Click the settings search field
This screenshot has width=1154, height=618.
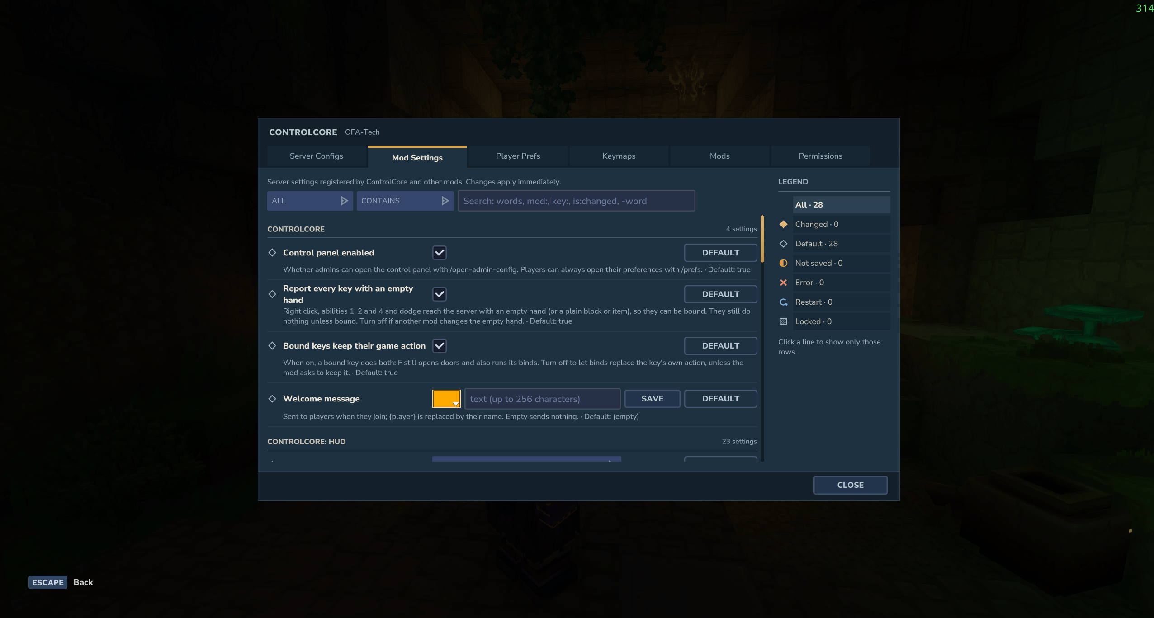click(x=577, y=201)
